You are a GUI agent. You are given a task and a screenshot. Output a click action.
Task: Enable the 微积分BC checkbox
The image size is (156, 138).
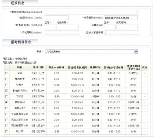[6, 108]
